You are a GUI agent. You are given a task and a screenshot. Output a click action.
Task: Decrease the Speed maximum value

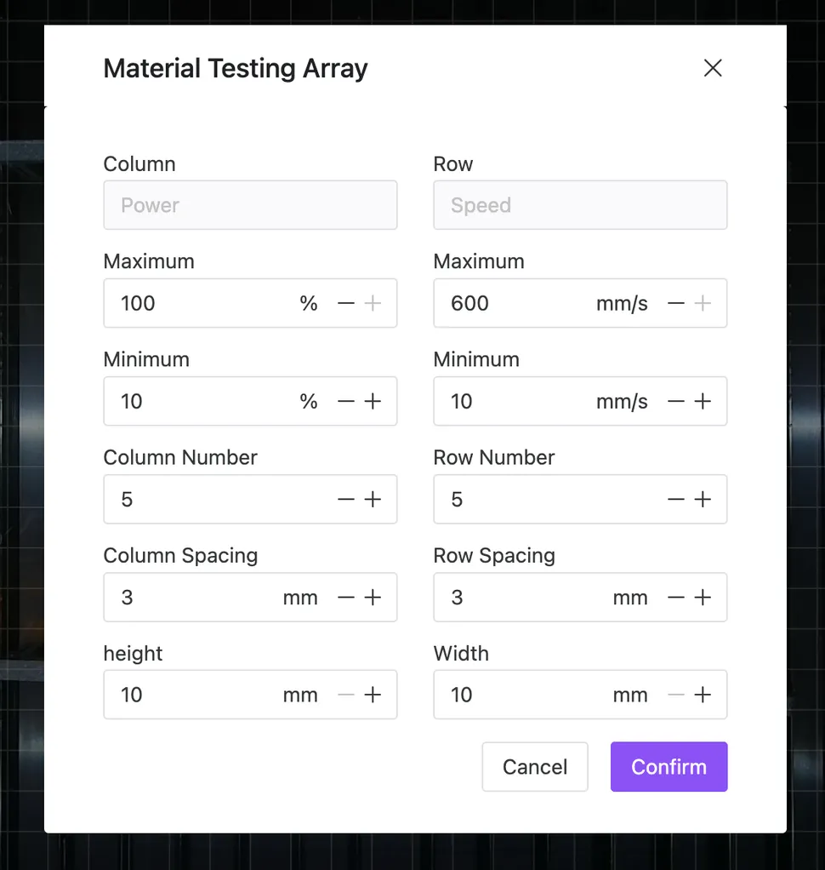[x=676, y=304]
